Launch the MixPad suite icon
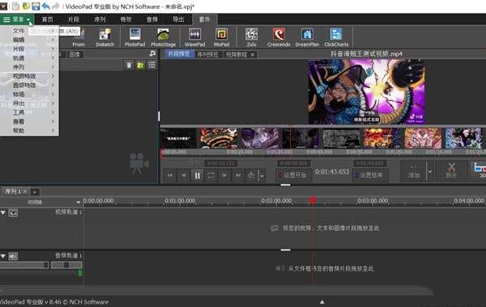This screenshot has width=486, height=307. point(221,37)
